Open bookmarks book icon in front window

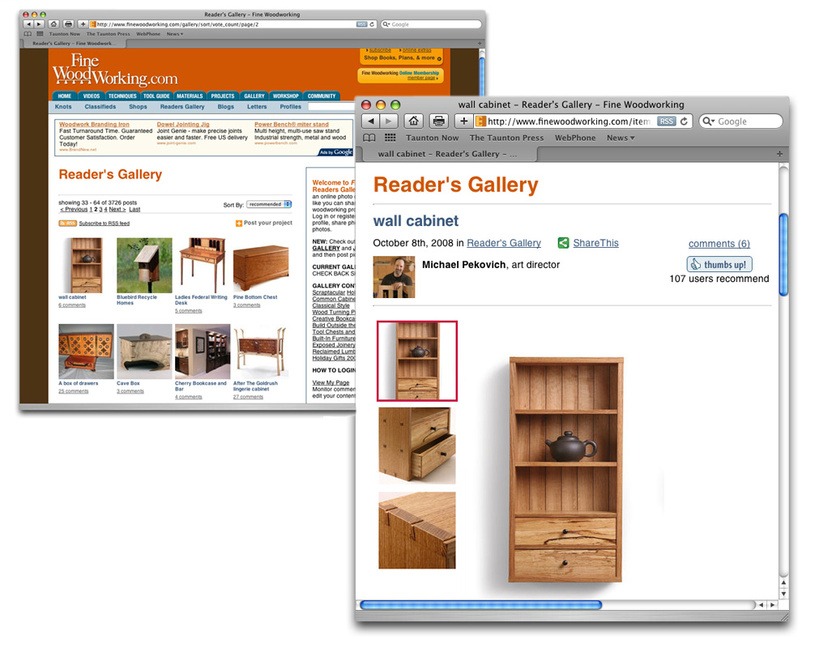click(369, 138)
